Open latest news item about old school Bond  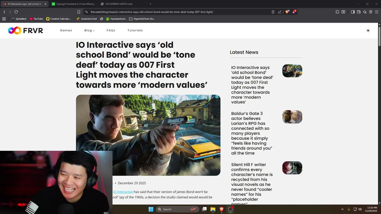[x=252, y=85]
